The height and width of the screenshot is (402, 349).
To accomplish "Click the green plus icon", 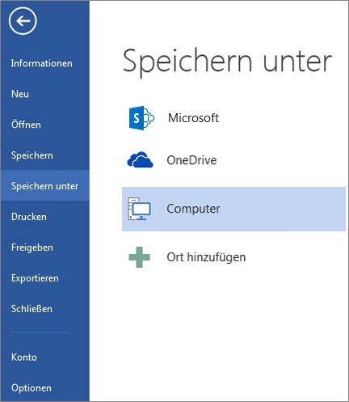I will click(139, 257).
